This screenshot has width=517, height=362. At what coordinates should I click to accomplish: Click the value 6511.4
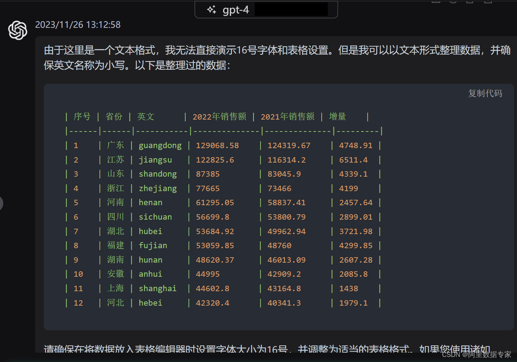tap(353, 160)
